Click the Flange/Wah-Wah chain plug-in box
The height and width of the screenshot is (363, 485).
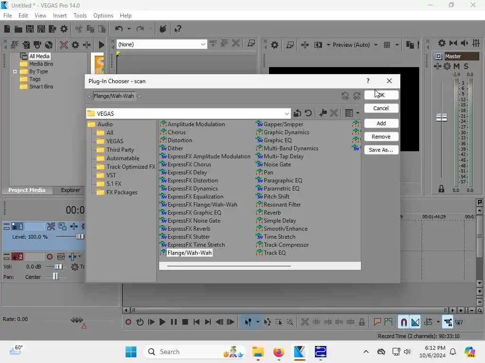114,96
